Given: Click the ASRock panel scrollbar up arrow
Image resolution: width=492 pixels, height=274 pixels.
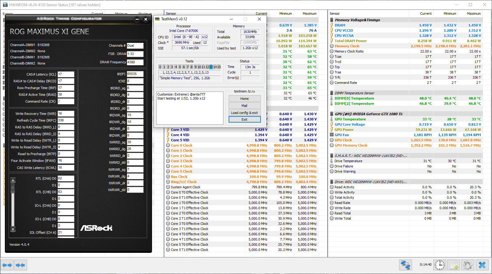Looking at the screenshot, I should point(13,180).
